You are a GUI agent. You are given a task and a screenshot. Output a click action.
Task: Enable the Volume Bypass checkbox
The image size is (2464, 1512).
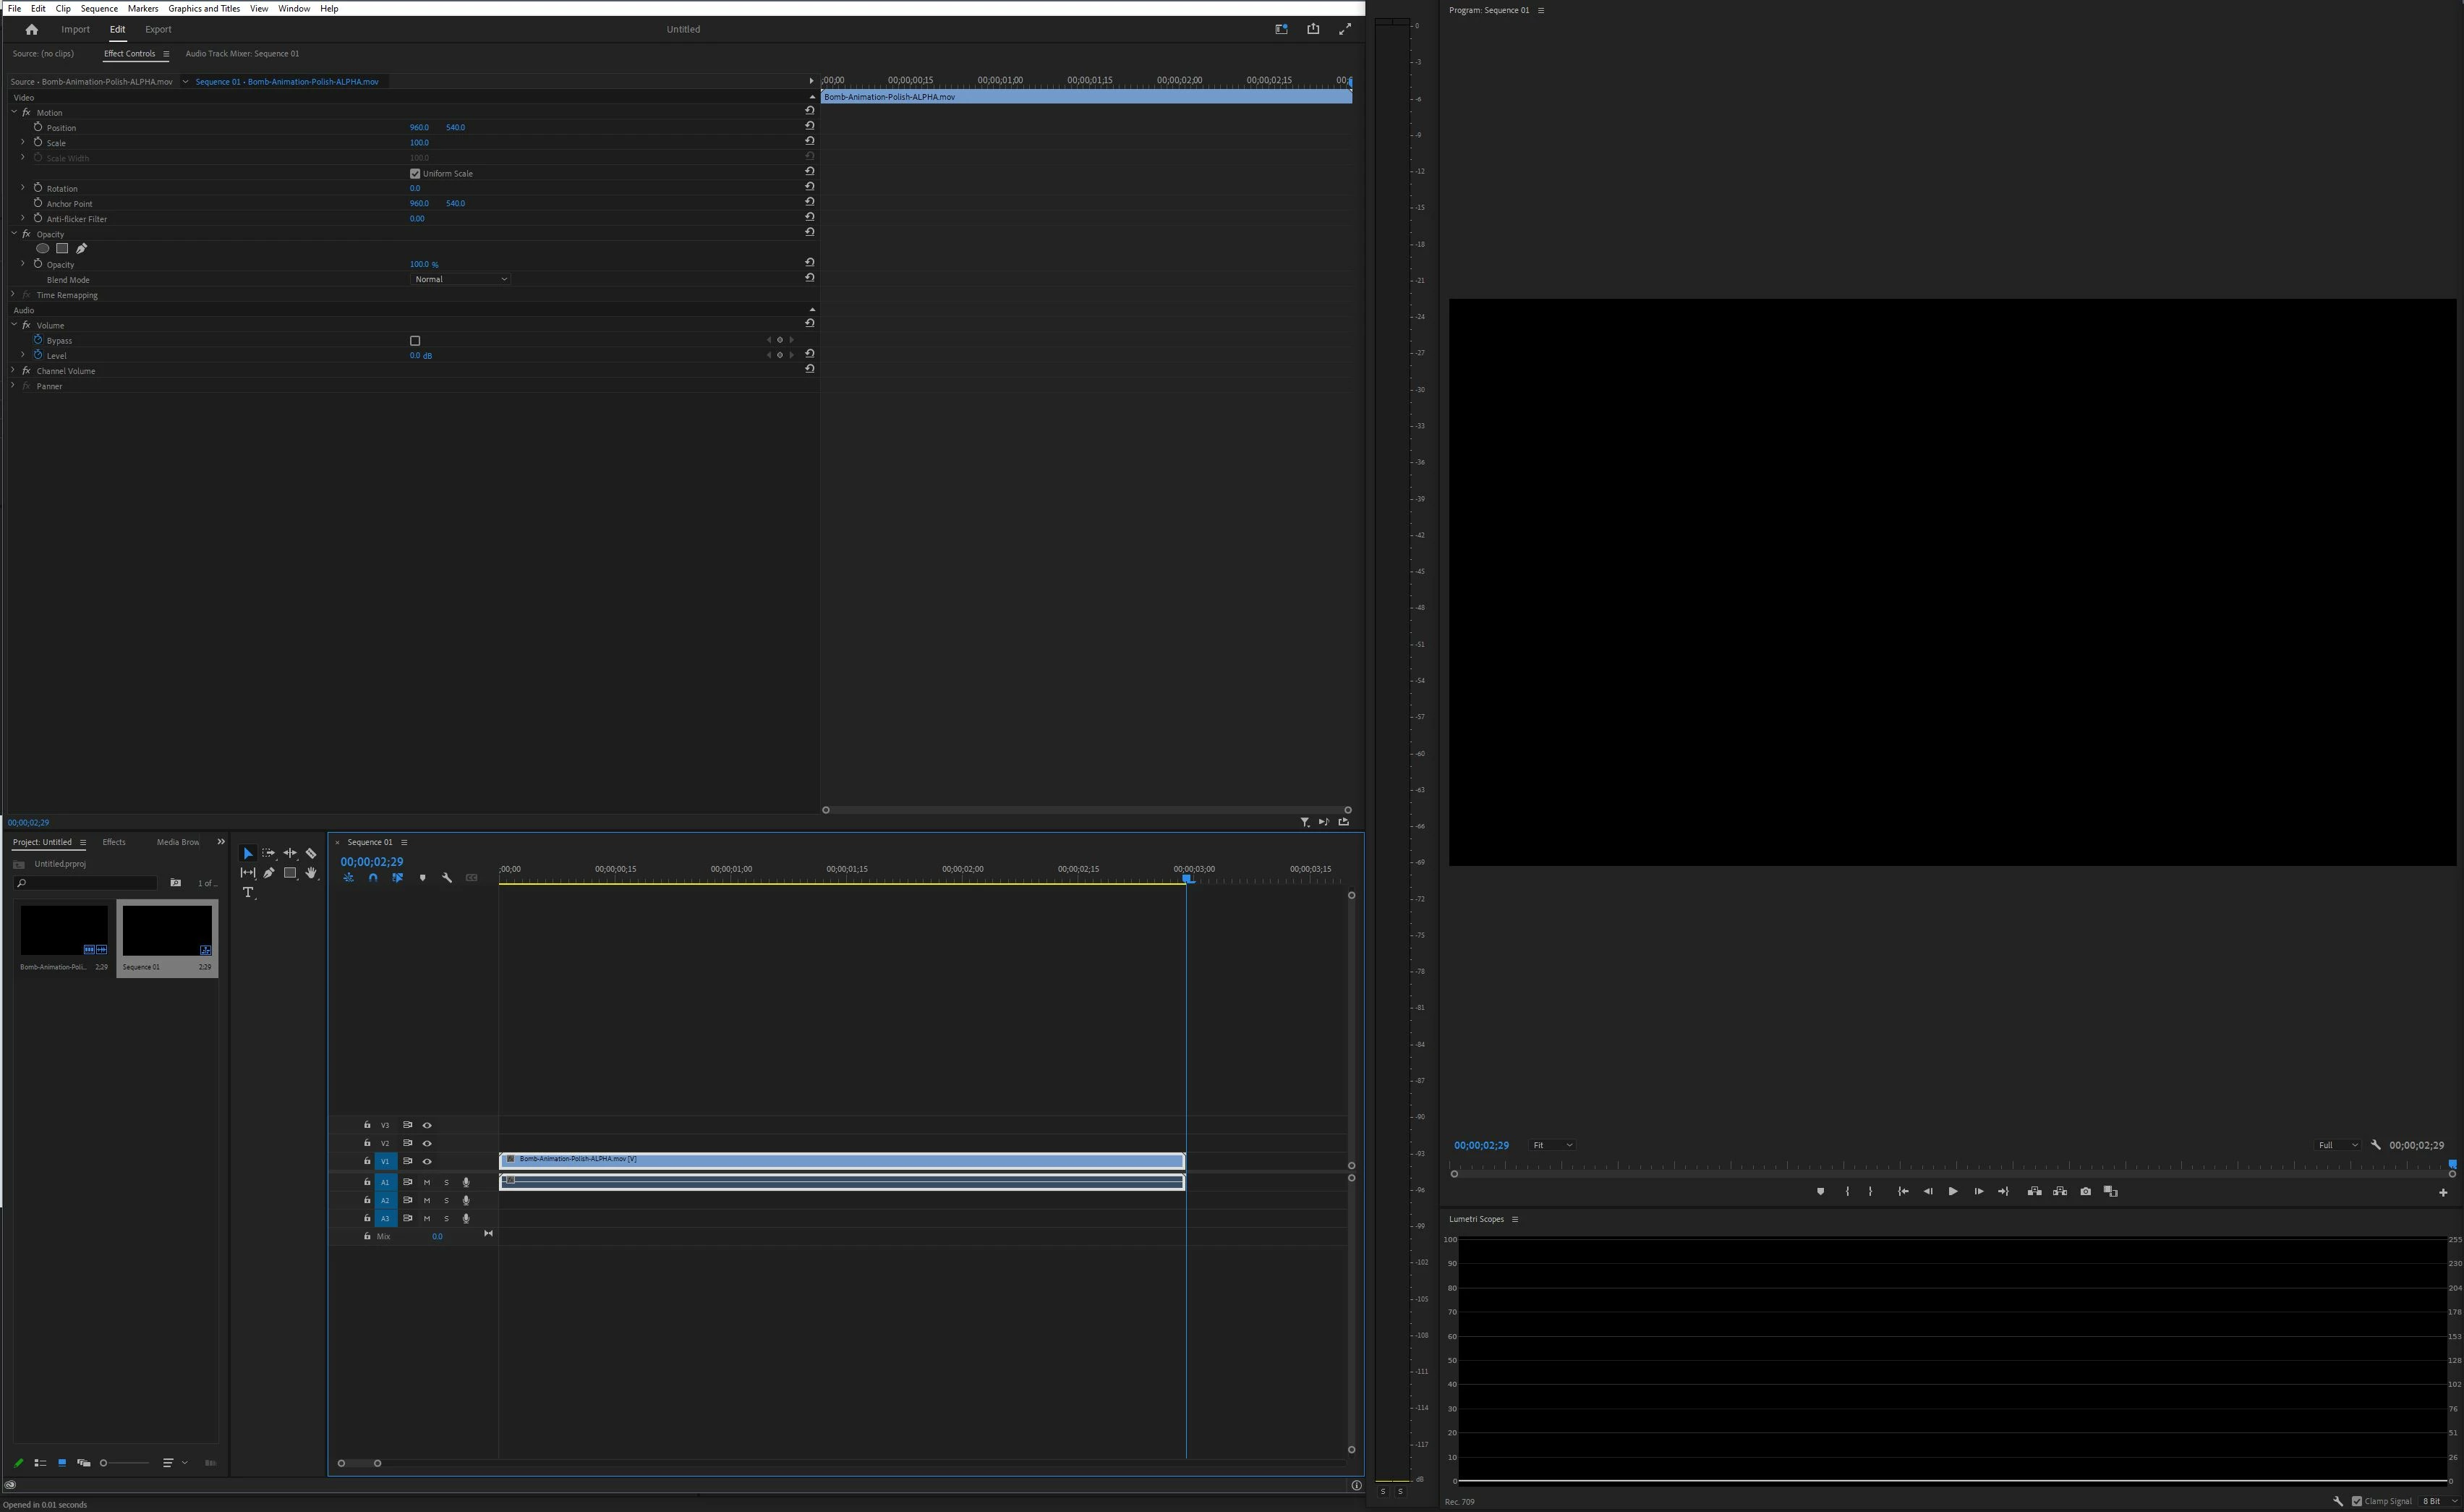415,341
